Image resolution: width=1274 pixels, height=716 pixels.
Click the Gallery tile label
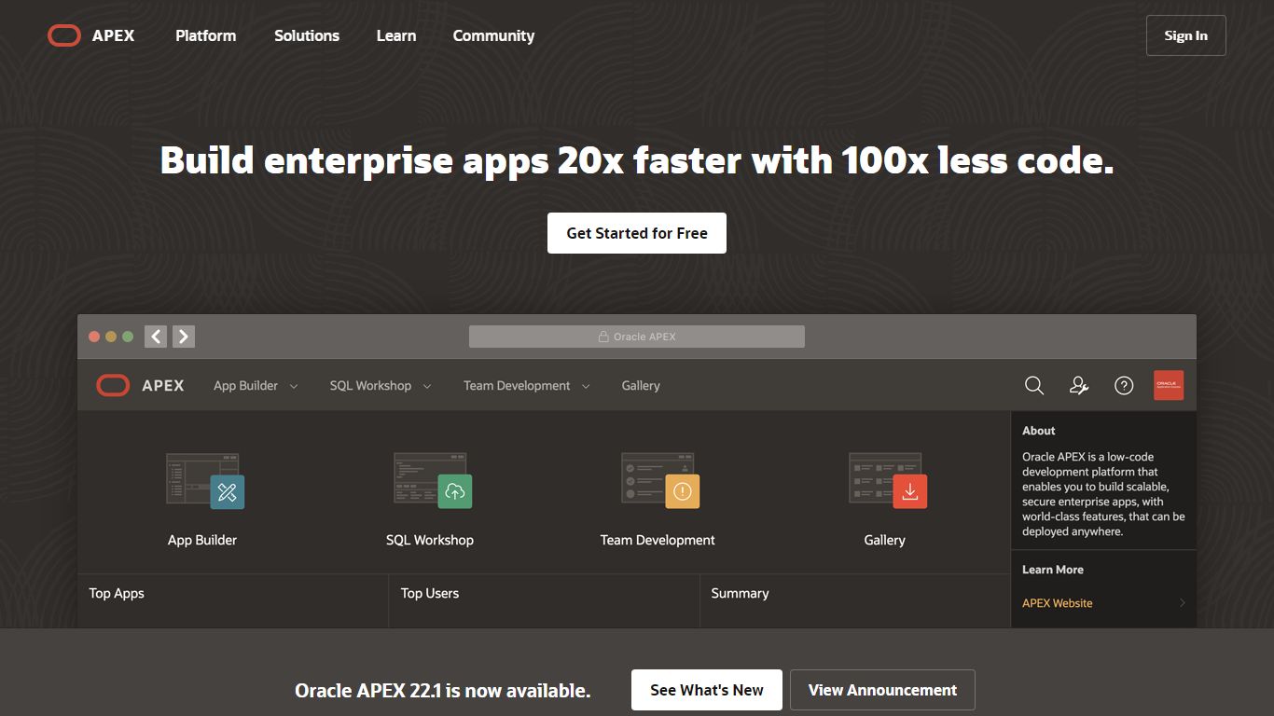tap(885, 540)
